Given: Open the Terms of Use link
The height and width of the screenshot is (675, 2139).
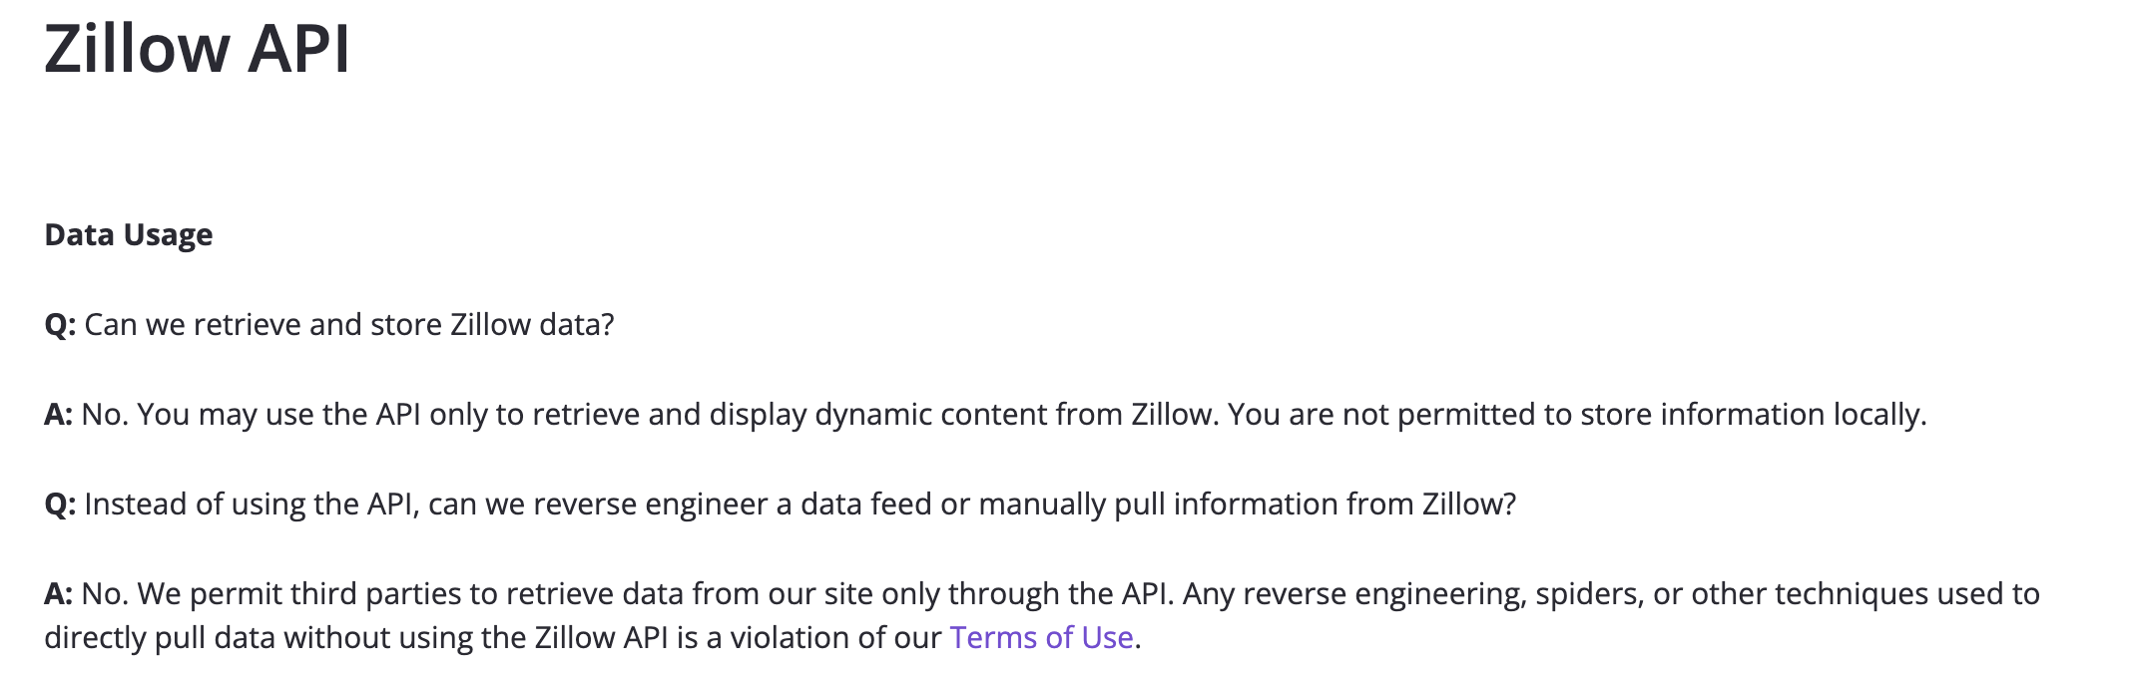Looking at the screenshot, I should pos(1041,637).
